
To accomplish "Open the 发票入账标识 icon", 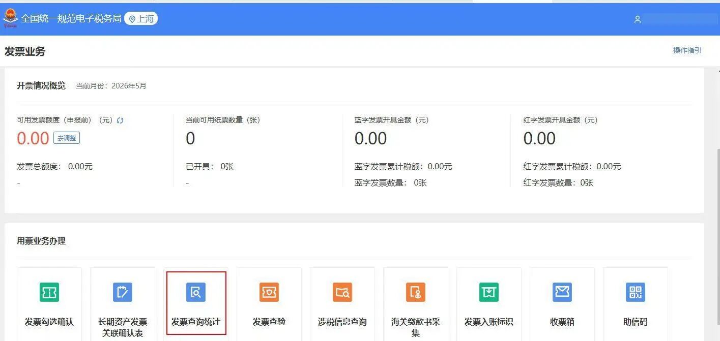I will 489,292.
